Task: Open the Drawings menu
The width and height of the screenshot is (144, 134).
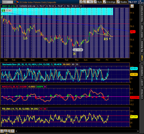Action: (109, 2)
